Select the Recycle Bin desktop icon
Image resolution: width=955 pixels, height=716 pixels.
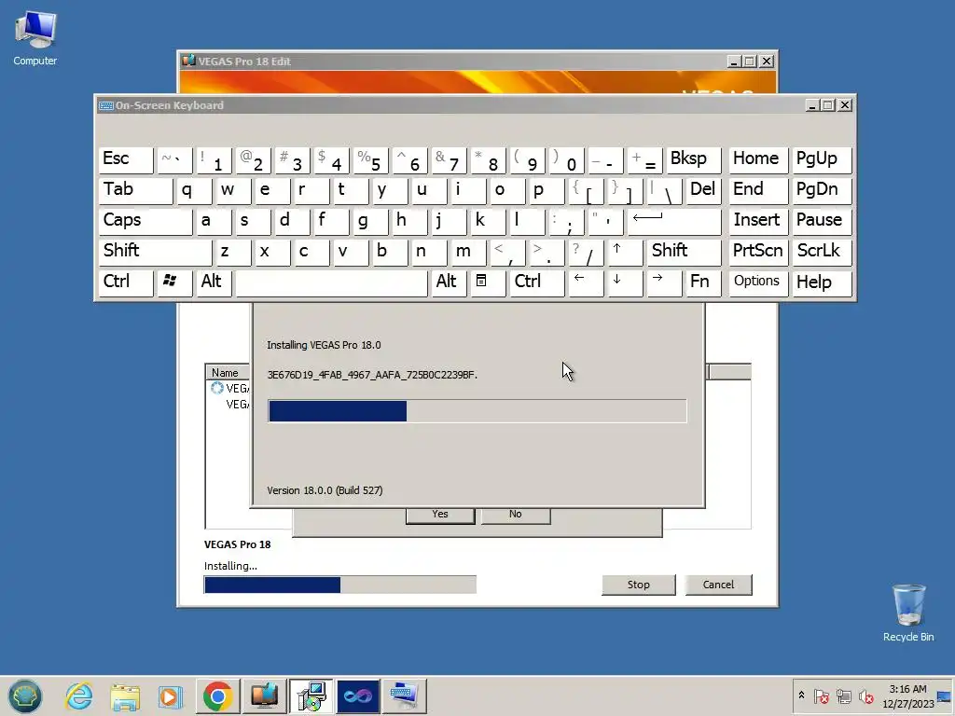[908, 613]
